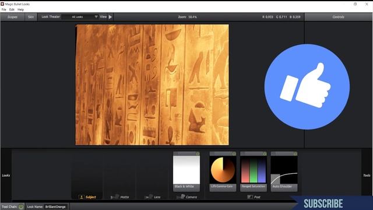Image resolution: width=373 pixels, height=210 pixels.
Task: Click the Post section label
Action: [x=257, y=197]
